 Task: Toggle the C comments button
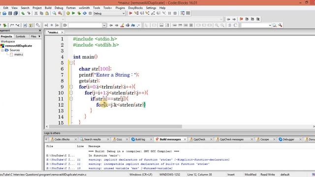click(235, 25)
